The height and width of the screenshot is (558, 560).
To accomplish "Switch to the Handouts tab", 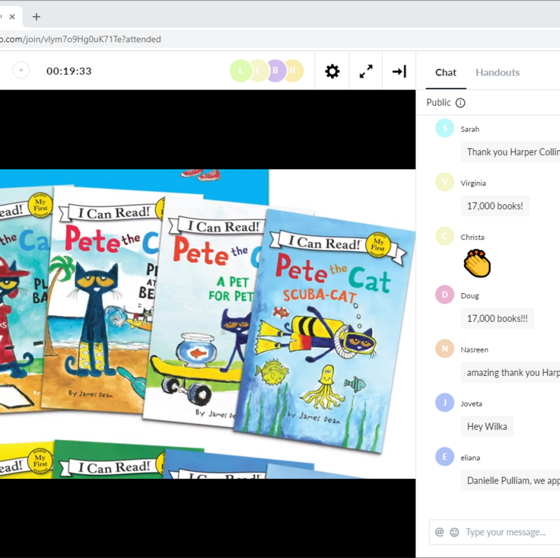I will pos(497,72).
